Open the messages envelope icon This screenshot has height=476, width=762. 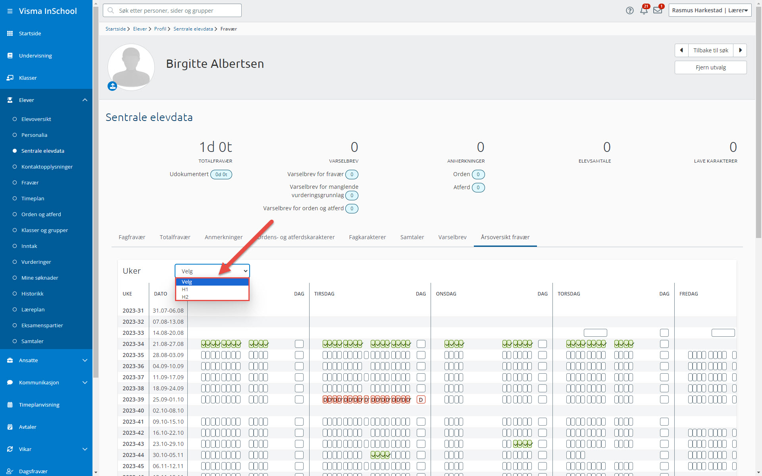tap(658, 10)
